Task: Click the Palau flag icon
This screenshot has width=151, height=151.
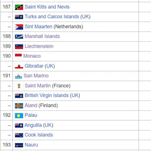Action: pyautogui.click(x=19, y=116)
